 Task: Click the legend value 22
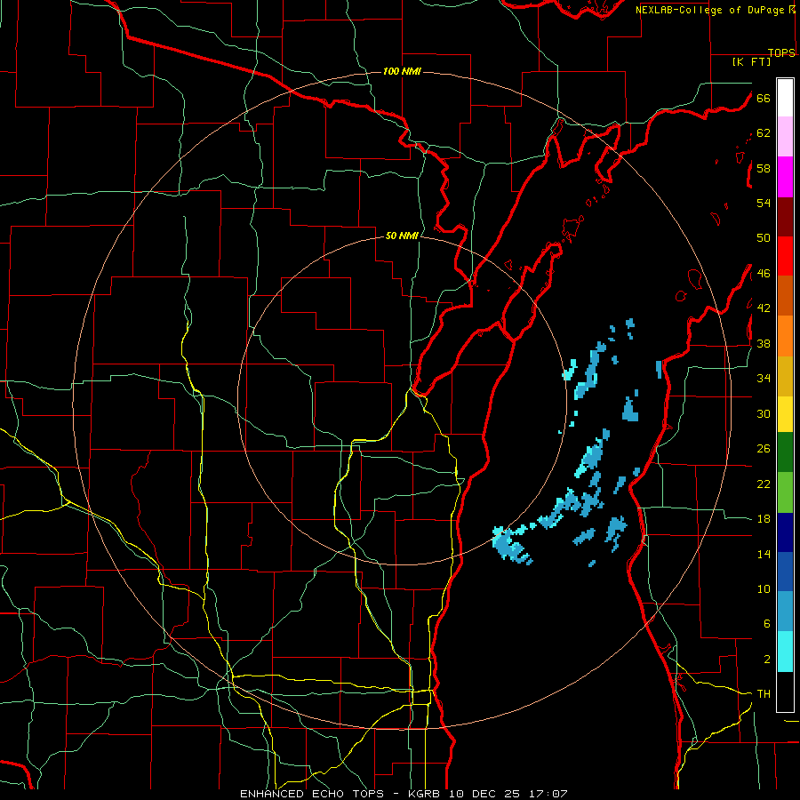(764, 484)
